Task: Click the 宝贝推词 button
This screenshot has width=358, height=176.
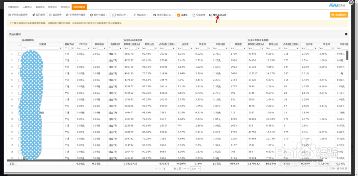Action: coord(39,15)
